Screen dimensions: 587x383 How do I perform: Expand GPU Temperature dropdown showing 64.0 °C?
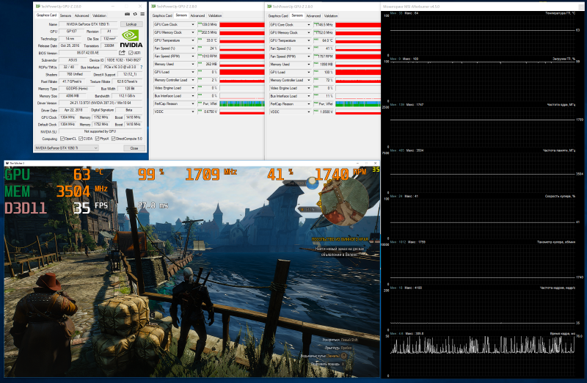310,40
